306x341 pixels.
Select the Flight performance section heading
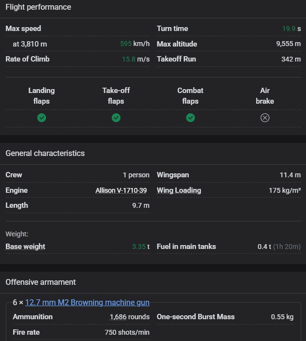[x=38, y=7]
